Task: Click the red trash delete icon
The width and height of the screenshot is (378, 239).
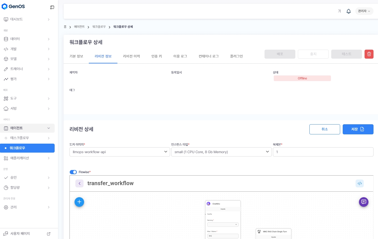Action: pyautogui.click(x=369, y=54)
